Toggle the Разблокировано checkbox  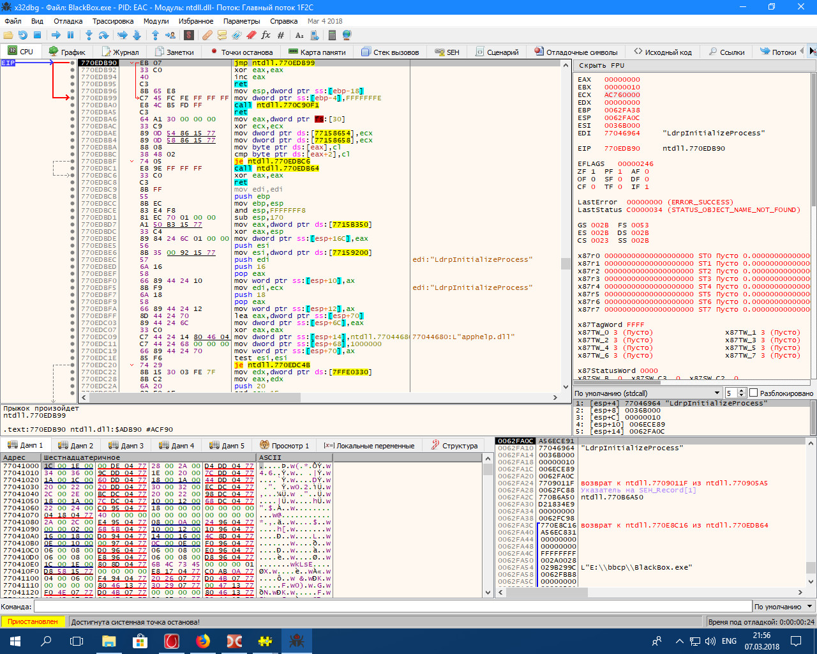(753, 393)
